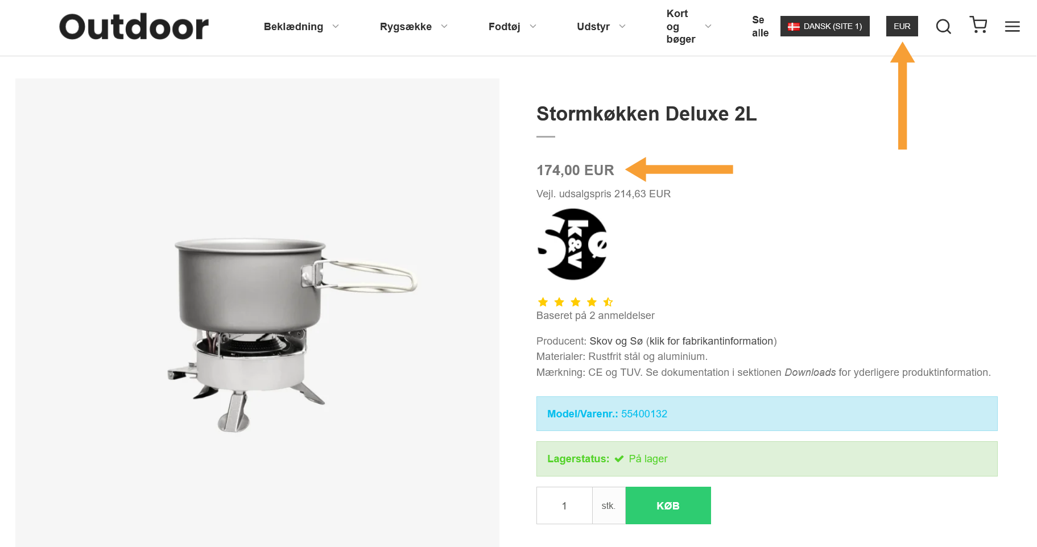
Task: Click the quantity input field
Action: (564, 505)
